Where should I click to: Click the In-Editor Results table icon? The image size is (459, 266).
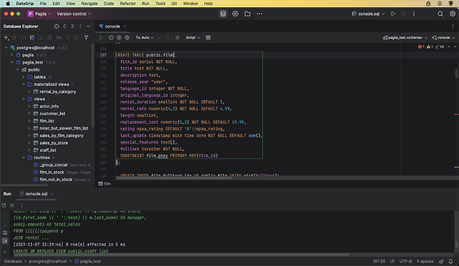click(x=208, y=38)
